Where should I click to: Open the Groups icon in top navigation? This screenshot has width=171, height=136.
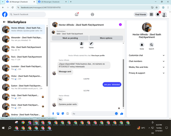pos(92,14)
